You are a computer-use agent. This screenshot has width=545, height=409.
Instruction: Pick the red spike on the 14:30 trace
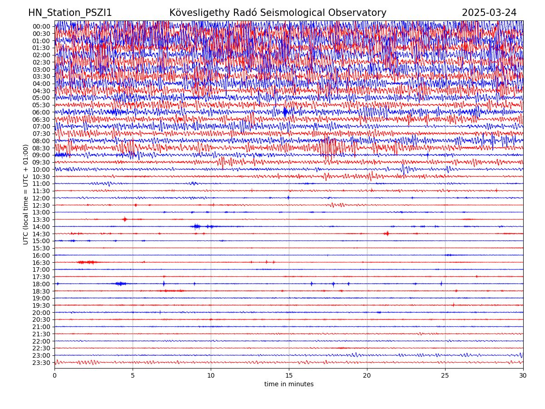point(386,234)
